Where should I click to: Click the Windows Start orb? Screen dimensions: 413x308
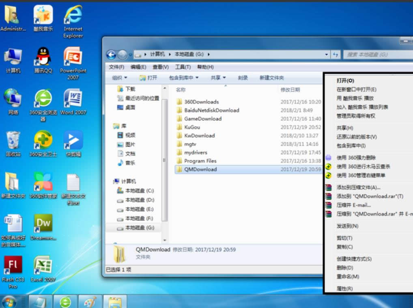pyautogui.click(x=9, y=302)
